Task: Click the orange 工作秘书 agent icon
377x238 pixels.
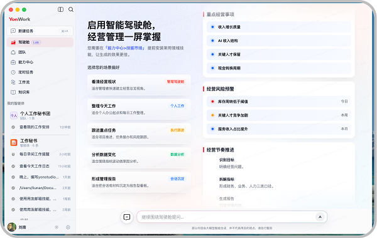Action: (x=14, y=142)
